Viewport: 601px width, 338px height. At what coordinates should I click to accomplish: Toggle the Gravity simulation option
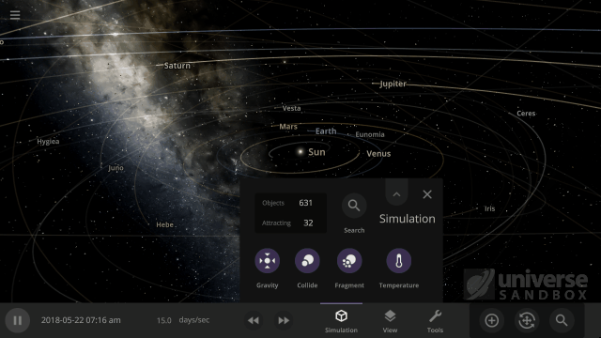point(267,261)
